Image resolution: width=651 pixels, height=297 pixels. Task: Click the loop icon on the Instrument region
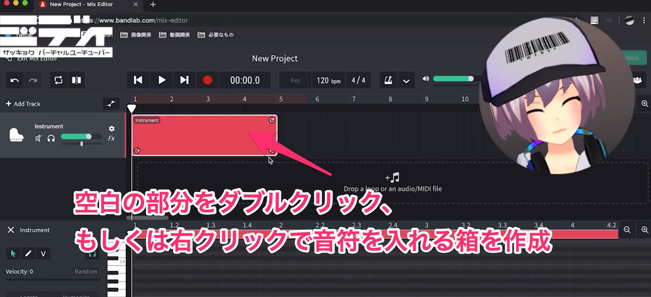[x=272, y=120]
